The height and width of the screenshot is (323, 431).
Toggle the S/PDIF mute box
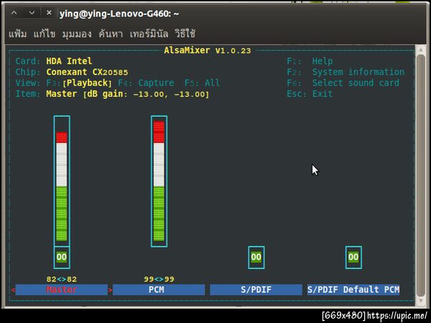[x=256, y=258]
